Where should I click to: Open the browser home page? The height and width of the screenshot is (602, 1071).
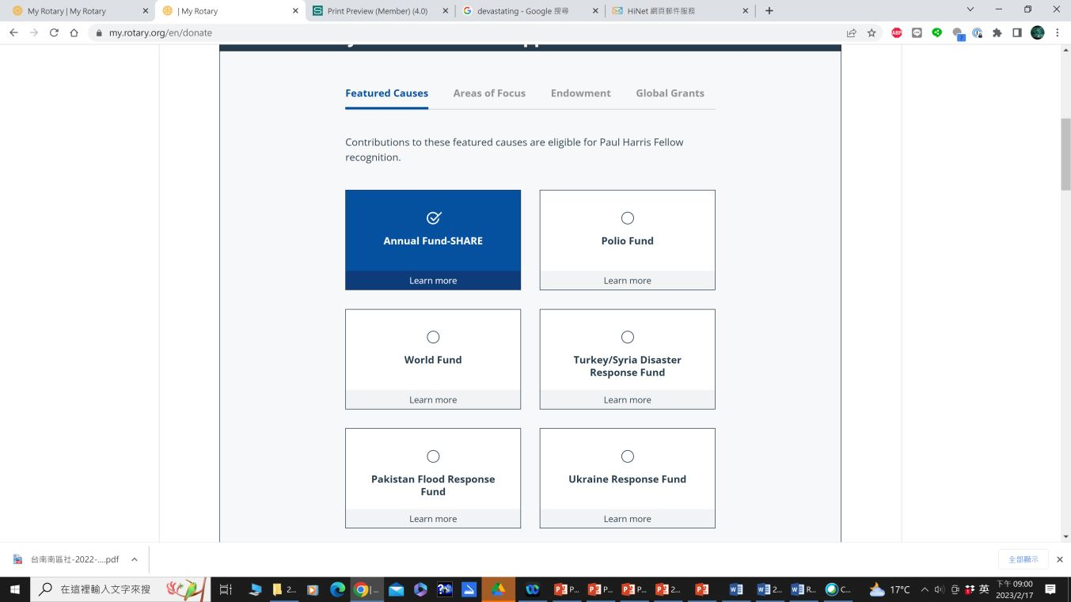click(x=74, y=32)
